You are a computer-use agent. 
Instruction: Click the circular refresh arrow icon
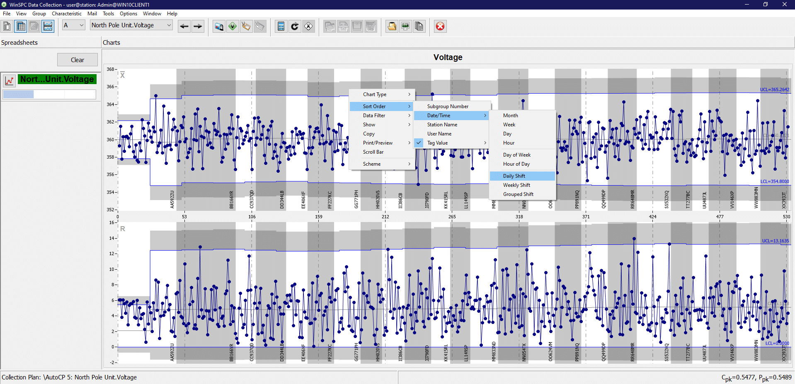click(295, 27)
